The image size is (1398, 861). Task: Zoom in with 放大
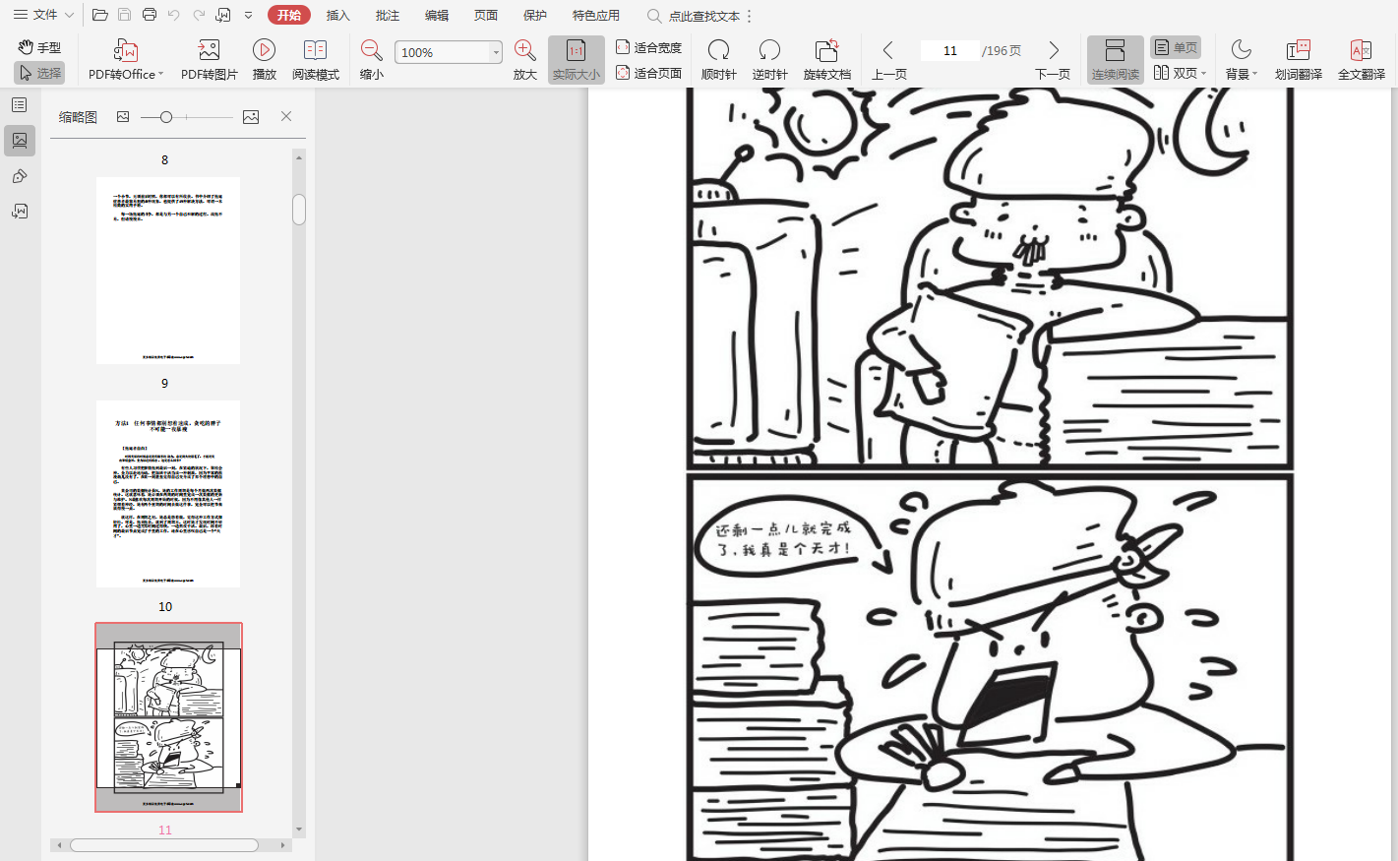pyautogui.click(x=525, y=60)
